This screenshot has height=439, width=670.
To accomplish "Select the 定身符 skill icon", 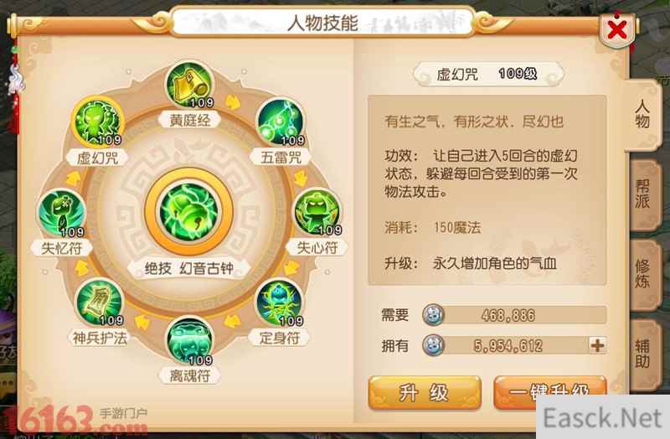I will (280, 302).
